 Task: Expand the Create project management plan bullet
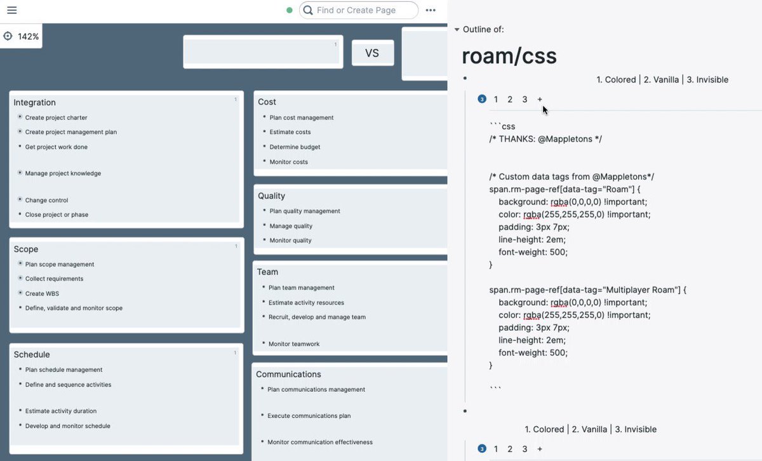click(20, 131)
